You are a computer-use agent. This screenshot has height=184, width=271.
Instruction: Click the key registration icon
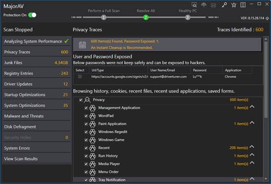(x=224, y=5)
